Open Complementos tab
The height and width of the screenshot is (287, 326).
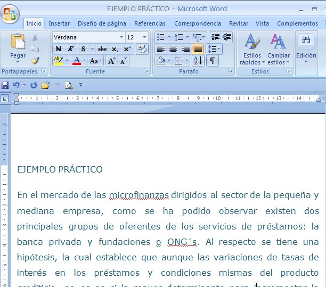[x=297, y=23]
